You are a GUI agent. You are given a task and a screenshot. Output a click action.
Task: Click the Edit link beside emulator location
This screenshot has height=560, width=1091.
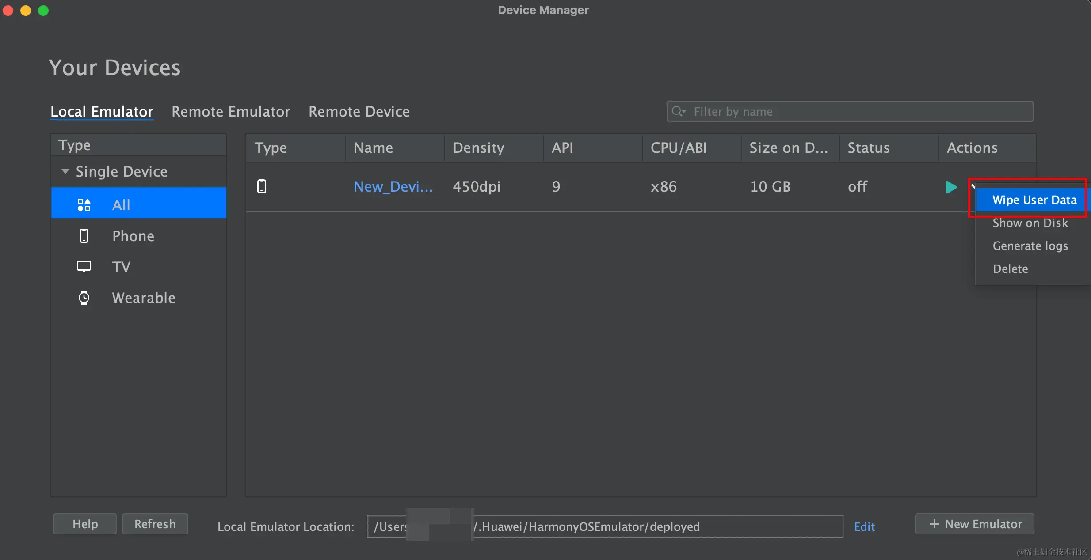tap(864, 526)
